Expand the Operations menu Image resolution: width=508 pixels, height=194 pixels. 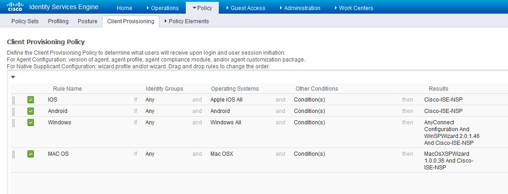(x=162, y=8)
